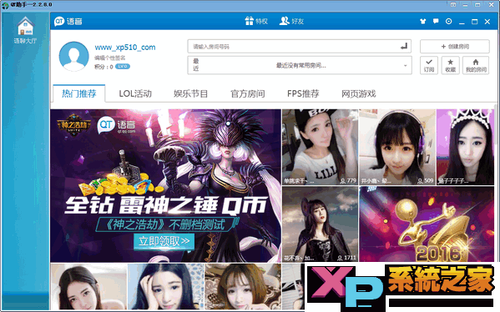Click the enter-room arrow icon in search box
500x312 pixels.
[404, 46]
